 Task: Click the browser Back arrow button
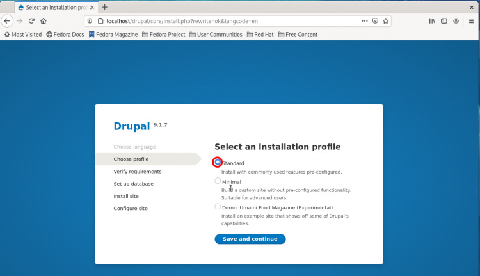[7, 20]
